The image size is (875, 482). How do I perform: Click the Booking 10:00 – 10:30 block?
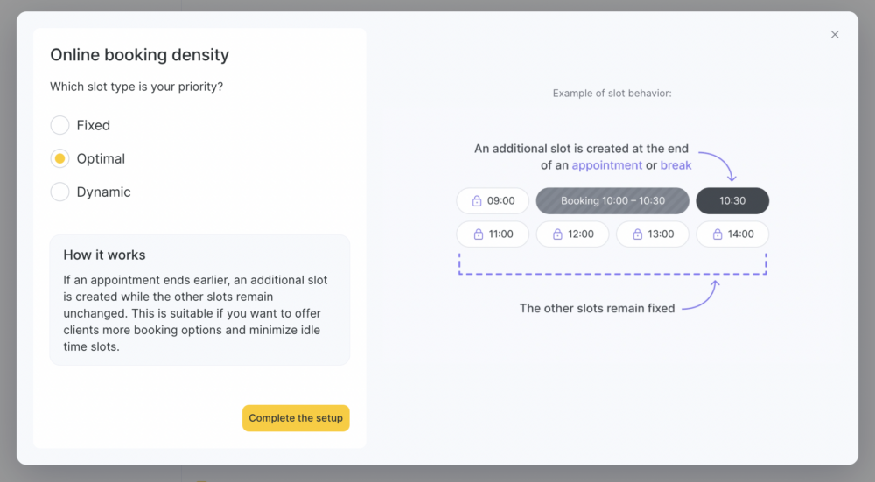[612, 201]
